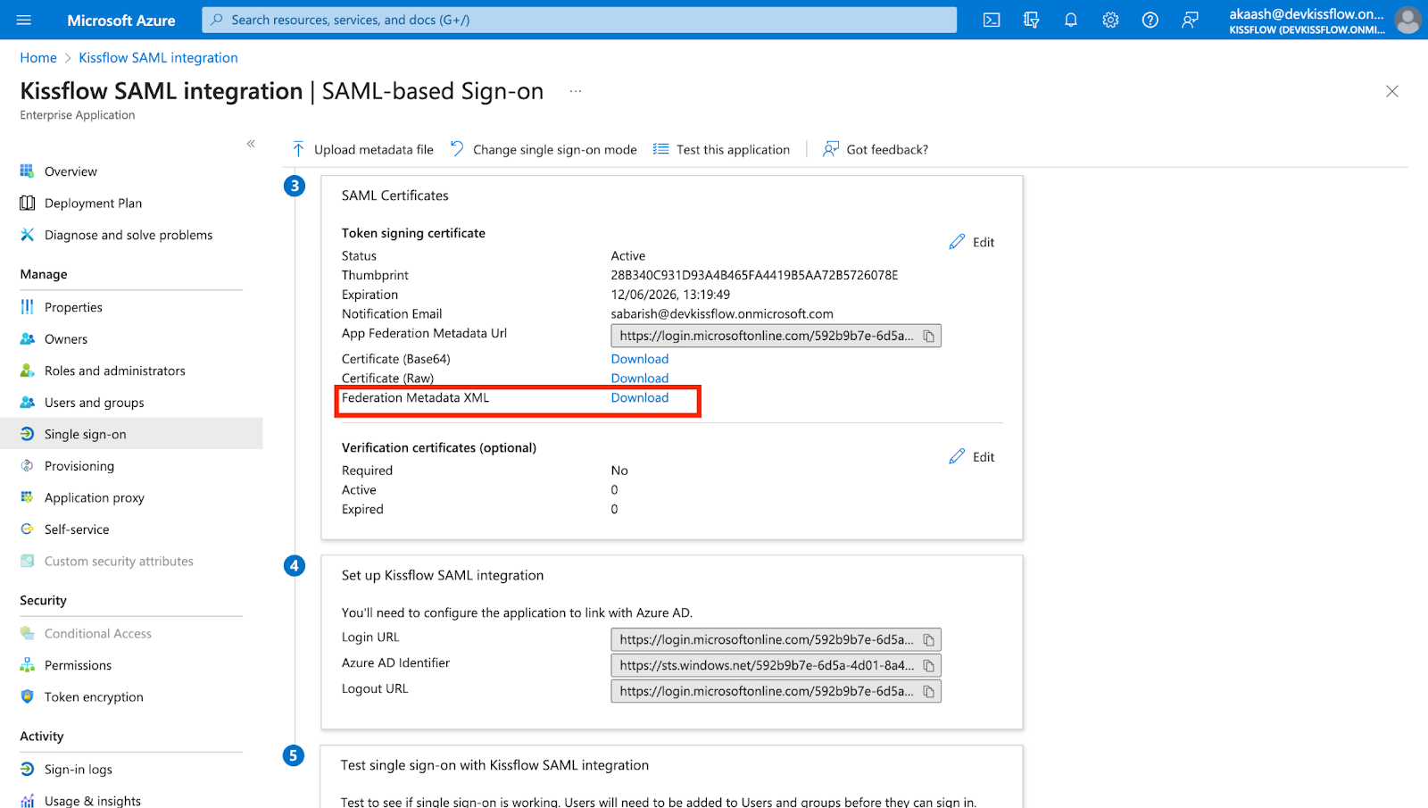Click Upload metadata file

click(362, 149)
